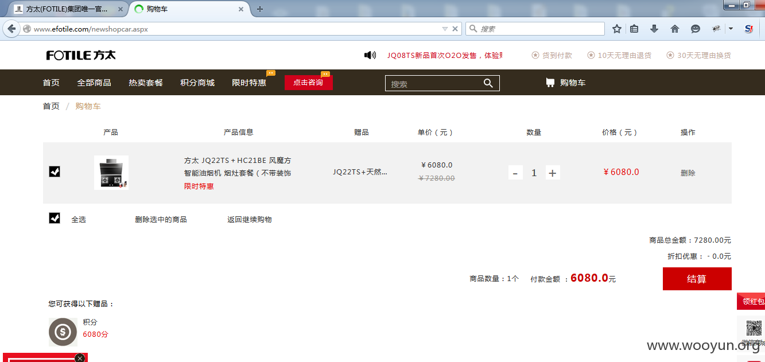This screenshot has height=362, width=765.
Task: Click the 6080分 points text
Action: [x=95, y=334]
